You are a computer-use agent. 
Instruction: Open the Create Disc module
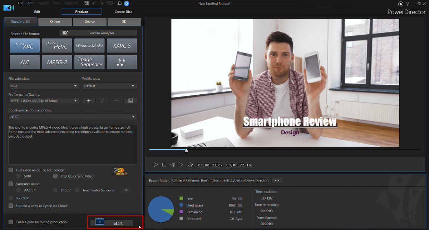point(123,11)
